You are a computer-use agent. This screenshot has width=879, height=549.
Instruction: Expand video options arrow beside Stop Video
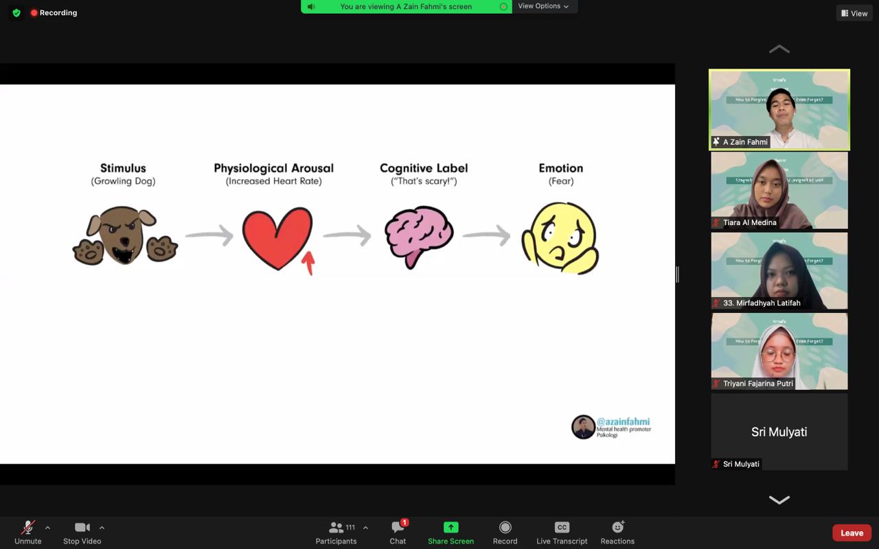pyautogui.click(x=102, y=528)
